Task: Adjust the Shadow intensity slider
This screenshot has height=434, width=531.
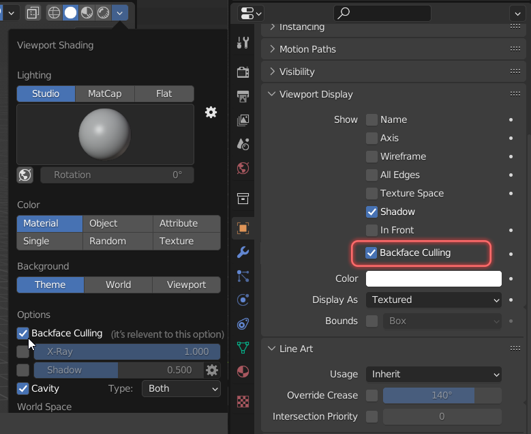Action: click(119, 370)
